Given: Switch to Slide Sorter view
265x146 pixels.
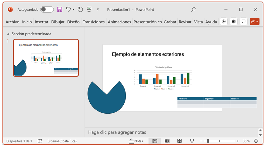Looking at the screenshot, I should tap(167, 141).
